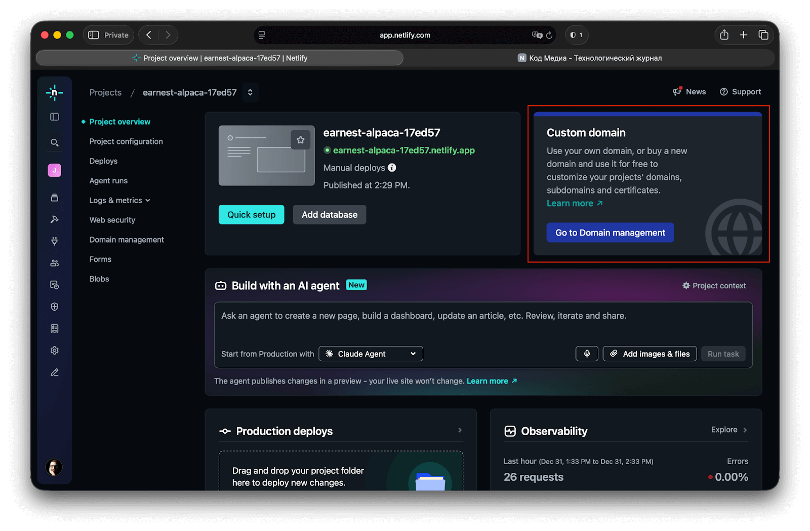The image size is (810, 531).
Task: Open the Claude Agent dropdown
Action: (371, 354)
